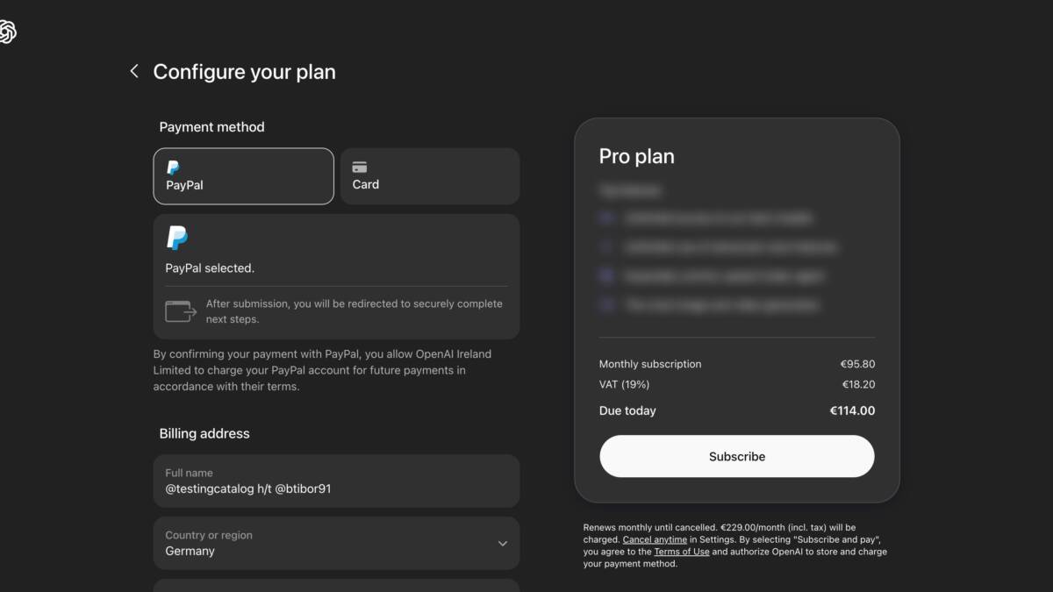The height and width of the screenshot is (592, 1053).
Task: Click the card icon on the Card option
Action: click(x=360, y=167)
